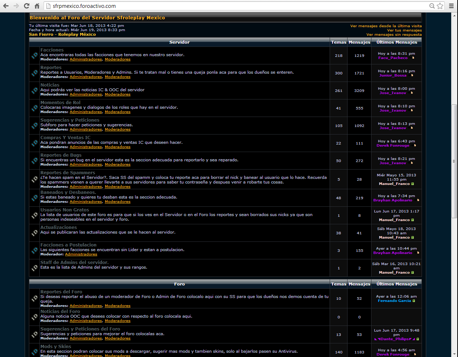Click the status icon beside Reportes de Spammers

coord(34,179)
